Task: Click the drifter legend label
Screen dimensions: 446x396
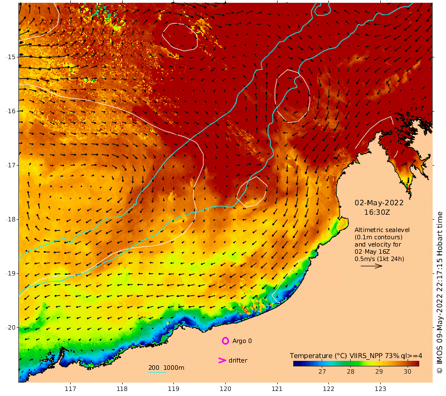Action: (238, 360)
